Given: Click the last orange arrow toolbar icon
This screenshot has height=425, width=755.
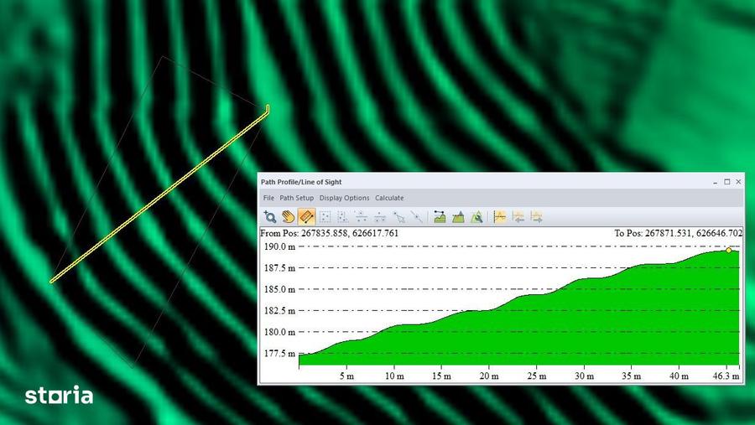Looking at the screenshot, I should click(537, 217).
